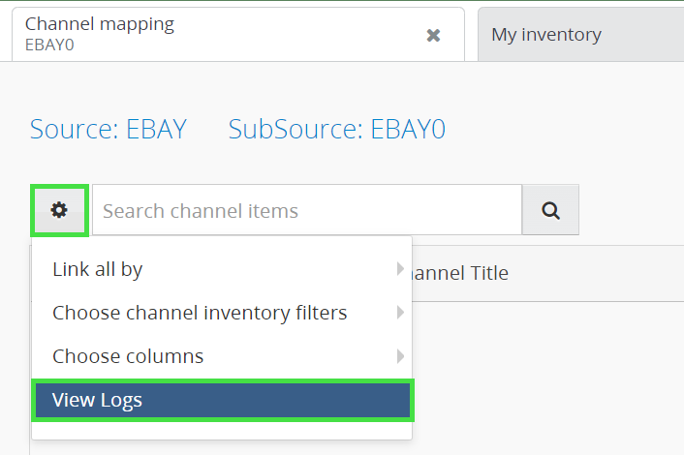
Task: Activate the Channel mapping tab
Action: [x=194, y=33]
